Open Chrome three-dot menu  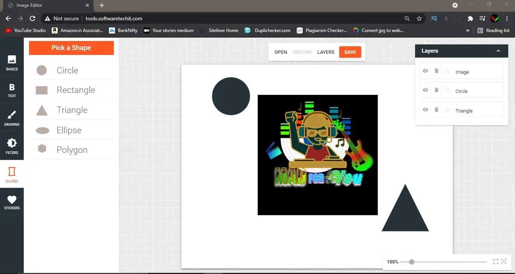507,18
